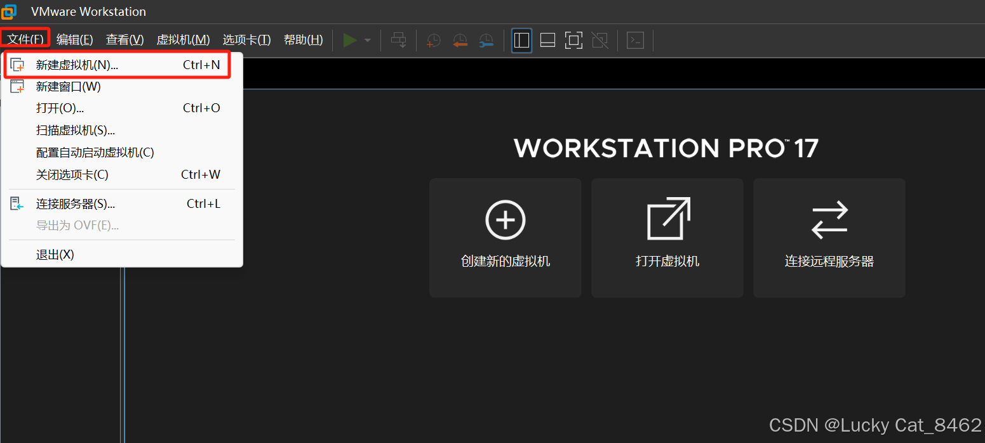Screen dimensions: 985x443
Task: Open the 查看(V) menu
Action: click(x=125, y=40)
